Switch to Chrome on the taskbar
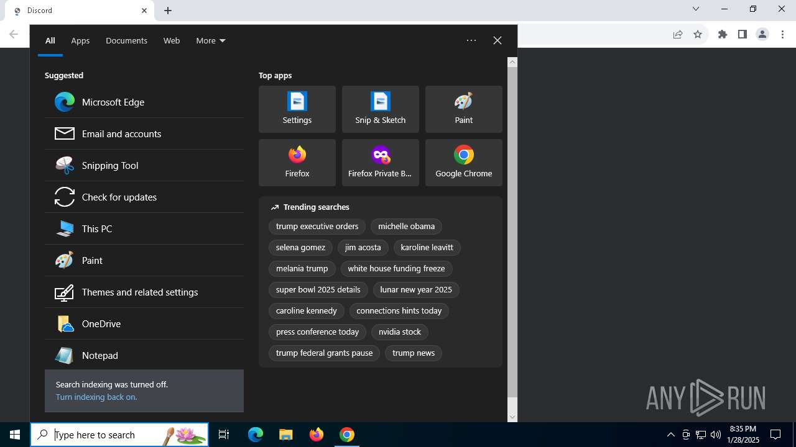796x447 pixels. coord(347,435)
